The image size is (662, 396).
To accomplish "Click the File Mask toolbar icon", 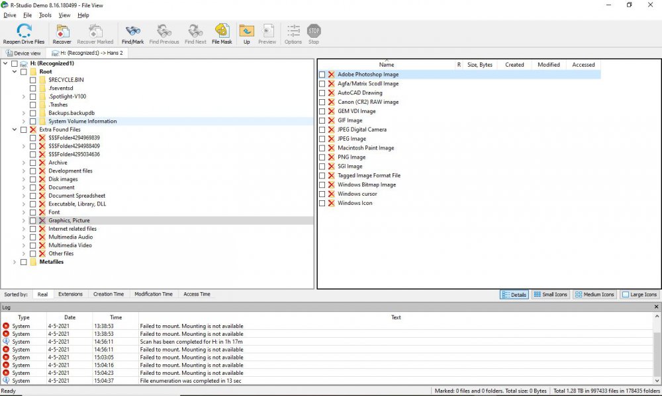I will click(x=222, y=31).
